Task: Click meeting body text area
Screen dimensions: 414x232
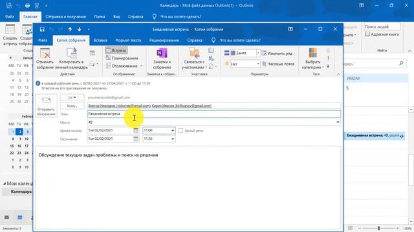Action: coord(188,187)
